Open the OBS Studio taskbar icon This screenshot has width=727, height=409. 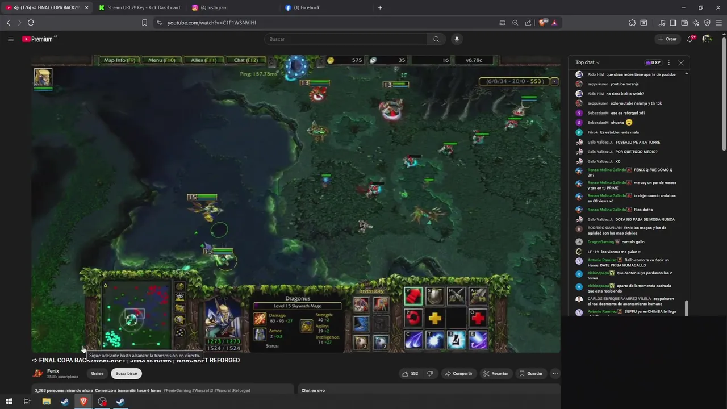(x=102, y=402)
